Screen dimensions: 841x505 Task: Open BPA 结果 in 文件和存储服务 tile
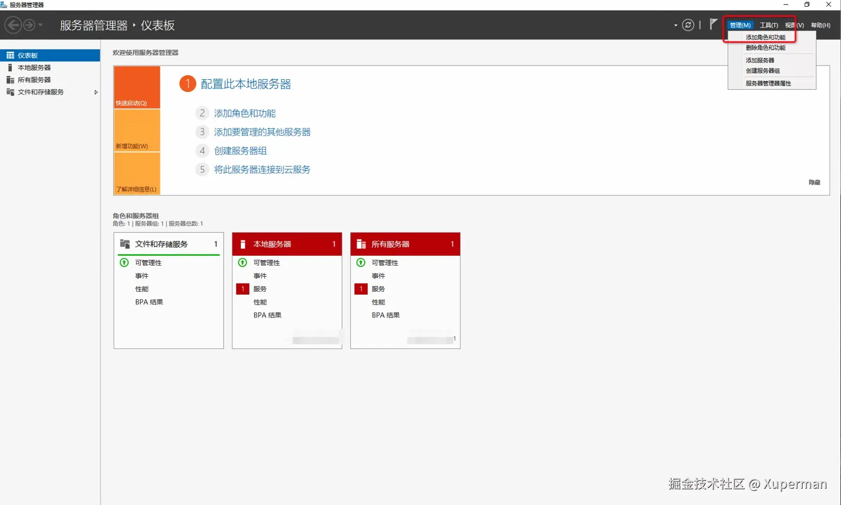[149, 302]
